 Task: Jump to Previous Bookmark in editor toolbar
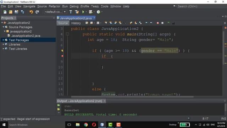pyautogui.click(x=131, y=23)
